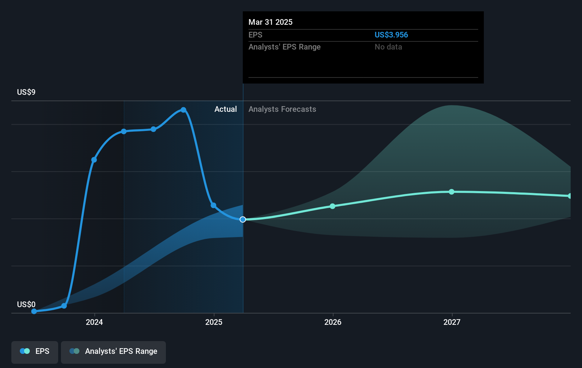Viewport: 582px width, 368px height.
Task: Click the last forecast EPS point at chart edge
Action: 570,196
